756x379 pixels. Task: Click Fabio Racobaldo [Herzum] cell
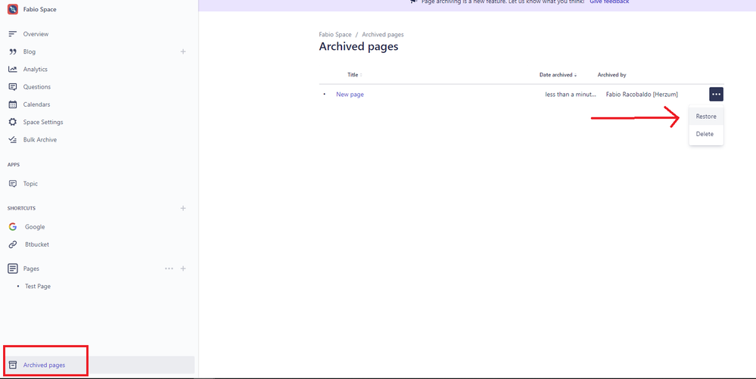[642, 95]
